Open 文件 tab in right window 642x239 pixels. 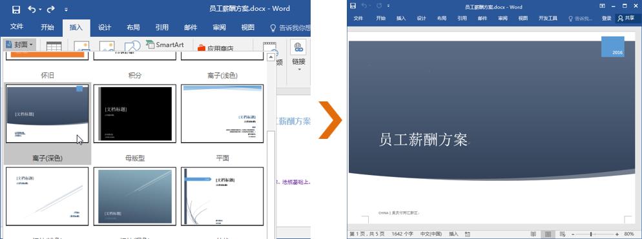click(x=358, y=19)
